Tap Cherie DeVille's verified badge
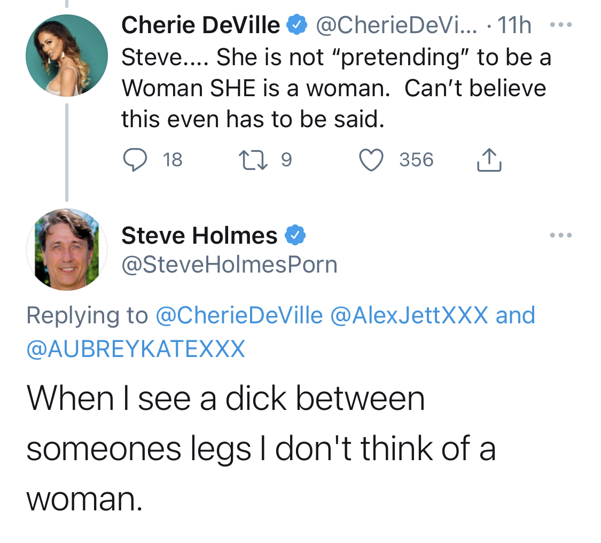This screenshot has height=543, width=601. click(296, 25)
